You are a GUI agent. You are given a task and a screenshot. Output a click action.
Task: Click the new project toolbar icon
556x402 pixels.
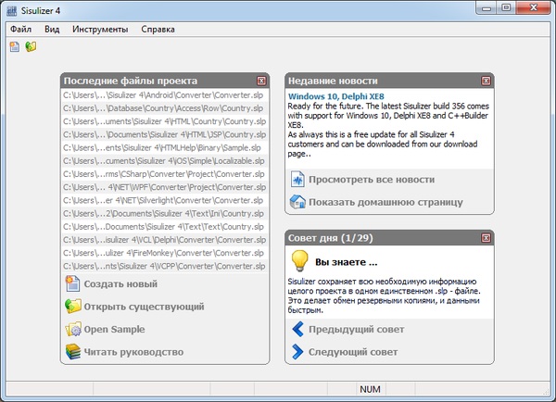coord(15,46)
